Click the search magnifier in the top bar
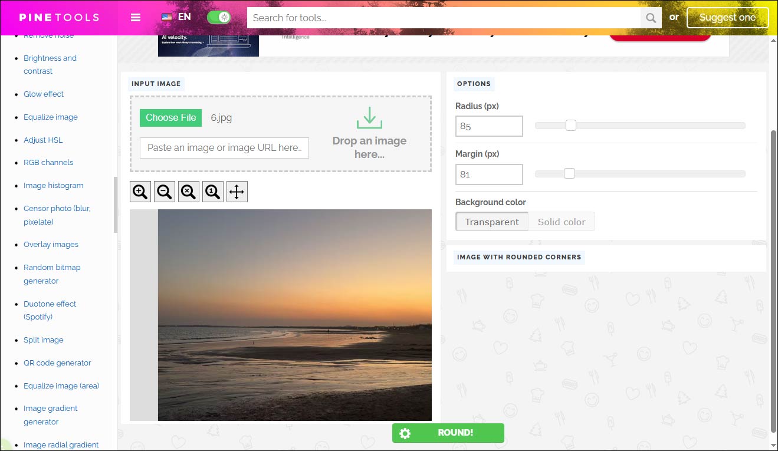778x451 pixels. point(650,18)
